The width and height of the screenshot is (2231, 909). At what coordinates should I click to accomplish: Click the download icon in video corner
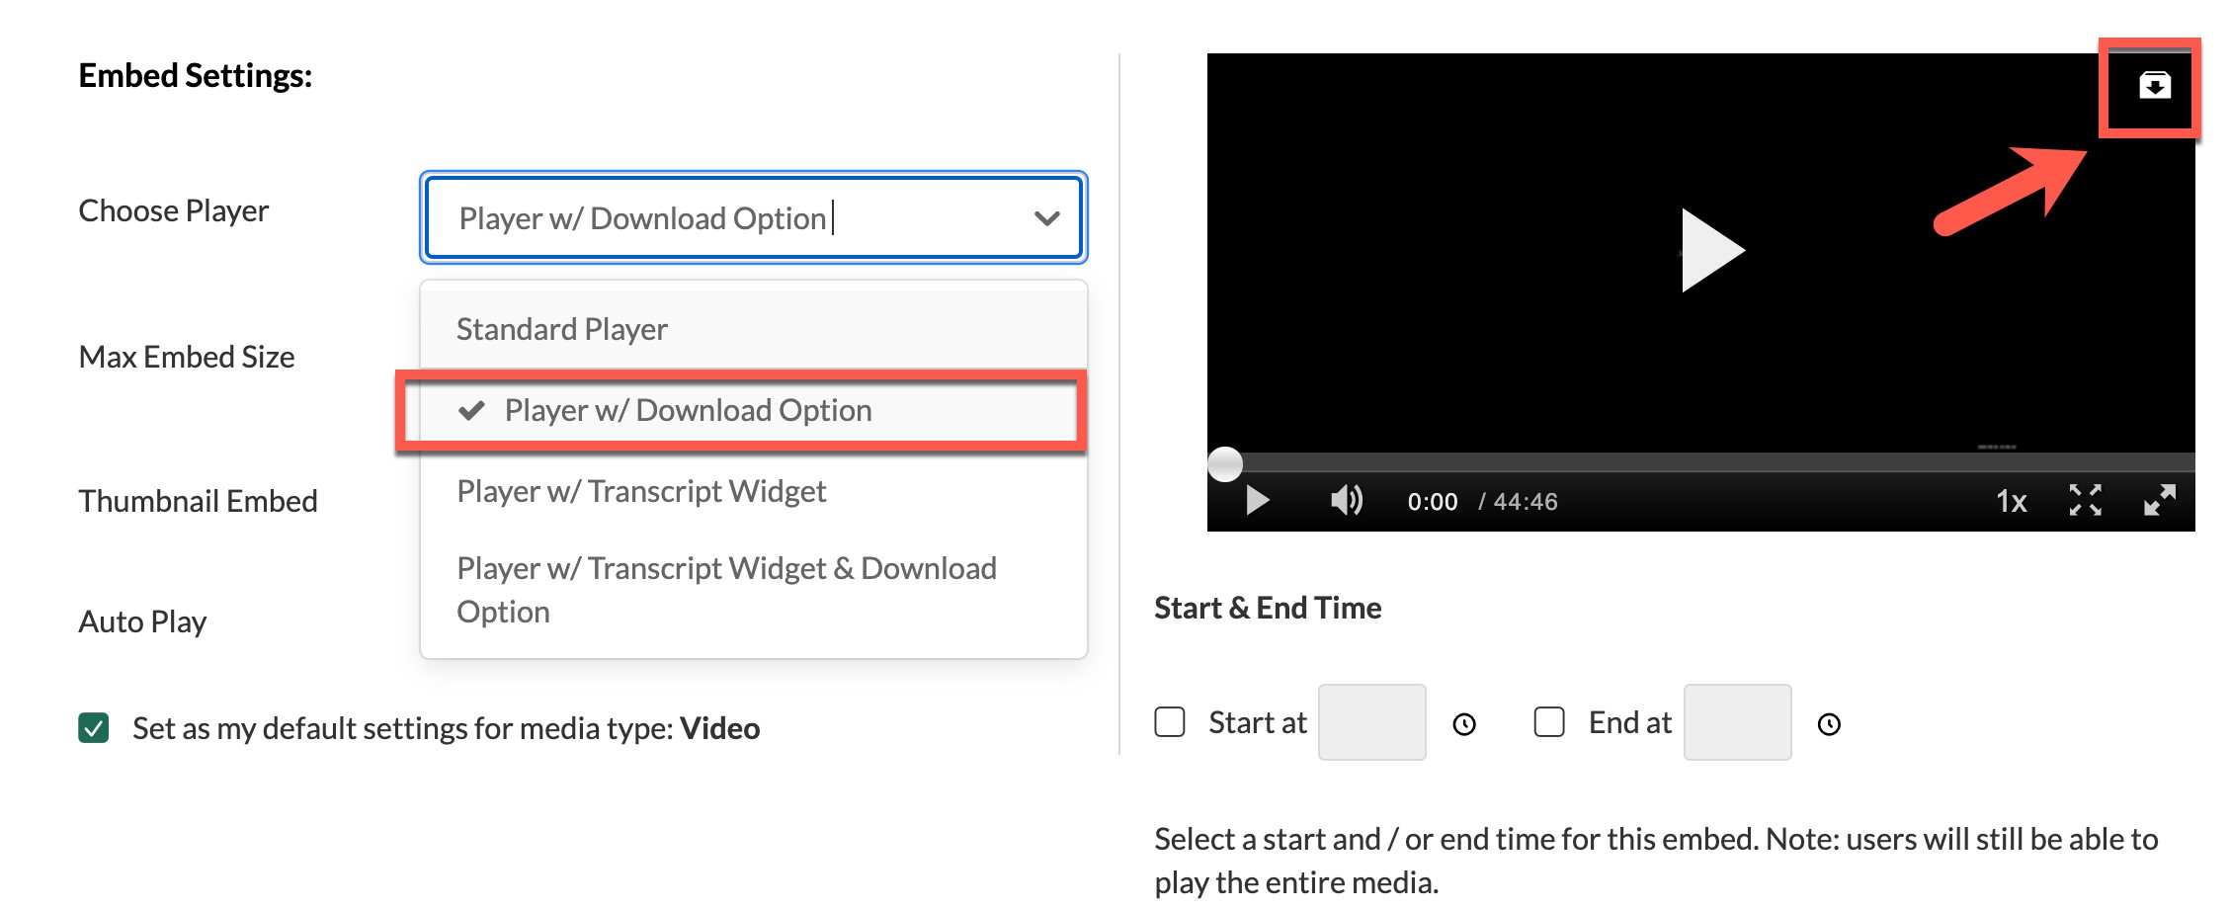pos(2154,86)
